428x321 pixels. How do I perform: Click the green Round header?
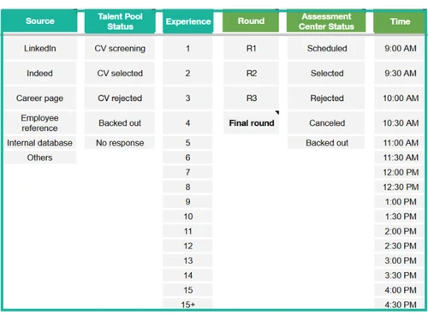point(251,21)
